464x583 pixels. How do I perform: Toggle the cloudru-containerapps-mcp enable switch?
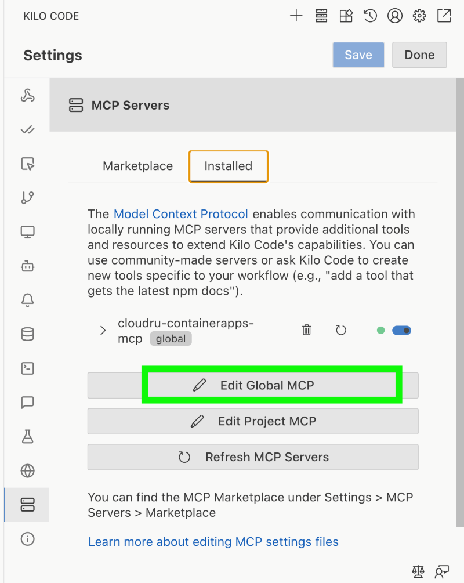(x=401, y=330)
